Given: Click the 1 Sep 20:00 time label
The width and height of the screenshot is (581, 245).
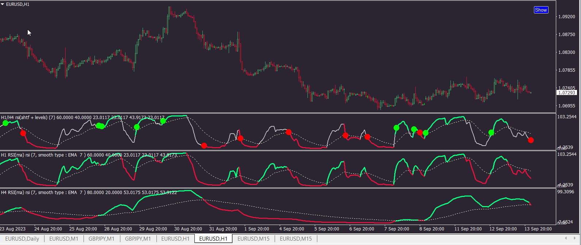Looking at the screenshot, I should [x=257, y=229].
